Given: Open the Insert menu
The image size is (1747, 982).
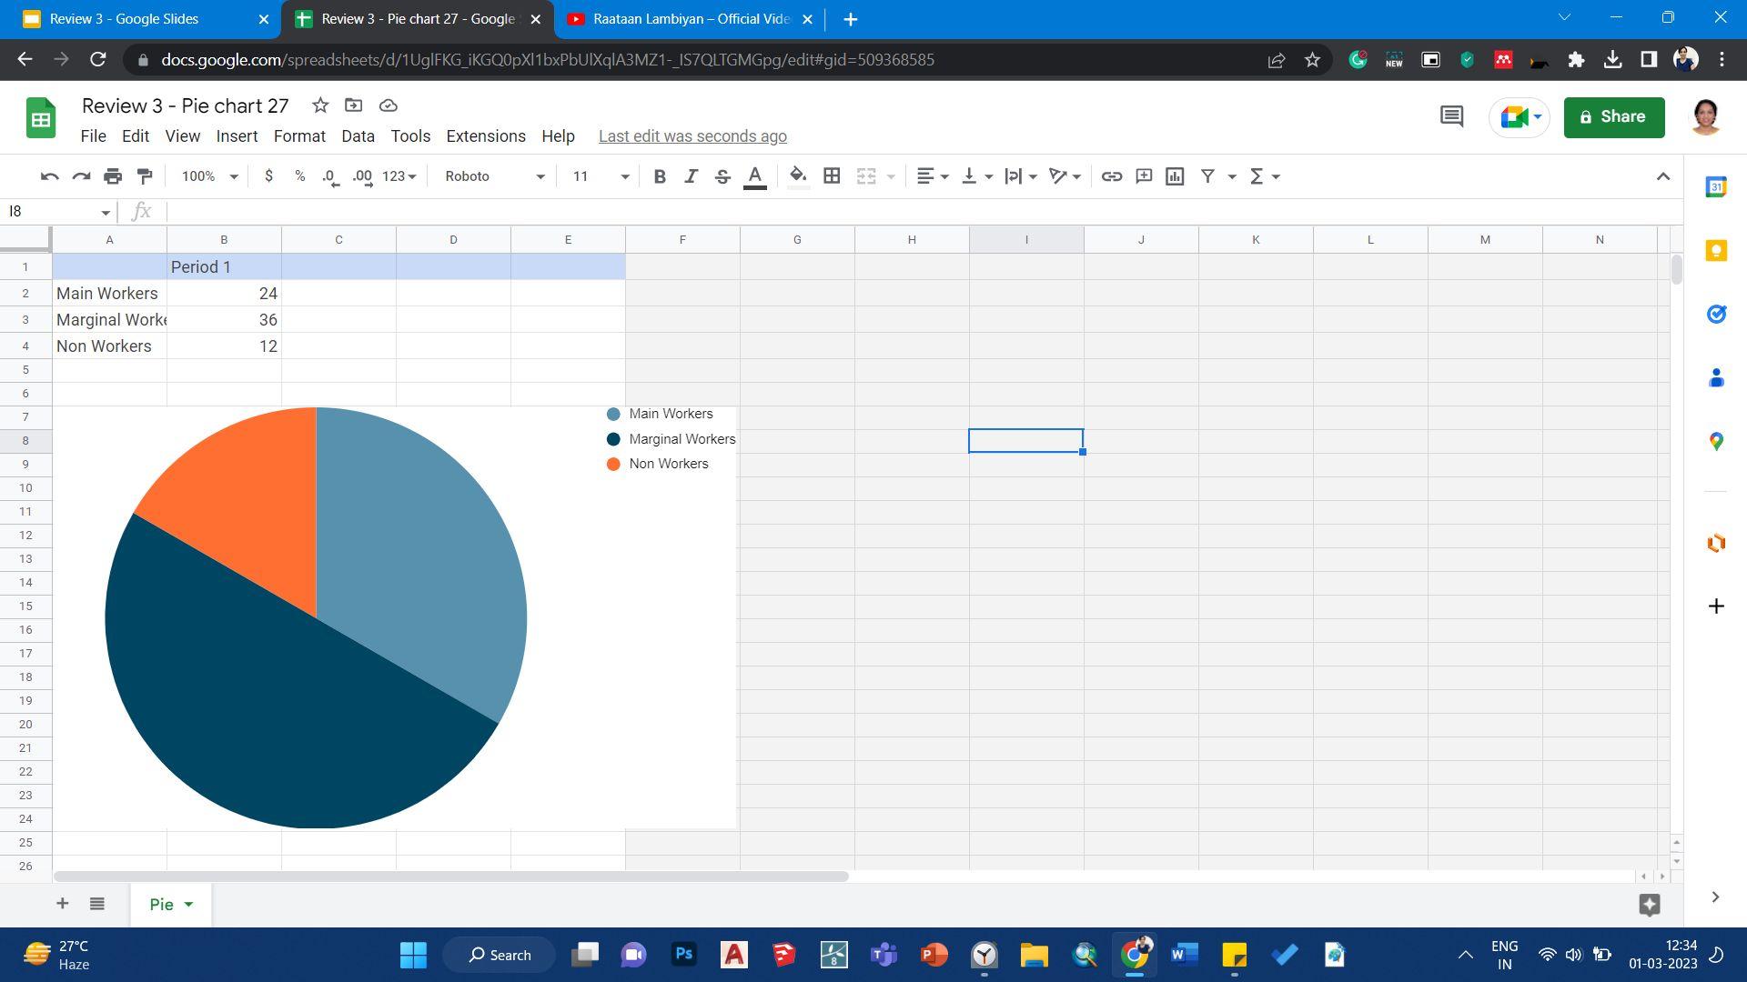Looking at the screenshot, I should click(237, 136).
